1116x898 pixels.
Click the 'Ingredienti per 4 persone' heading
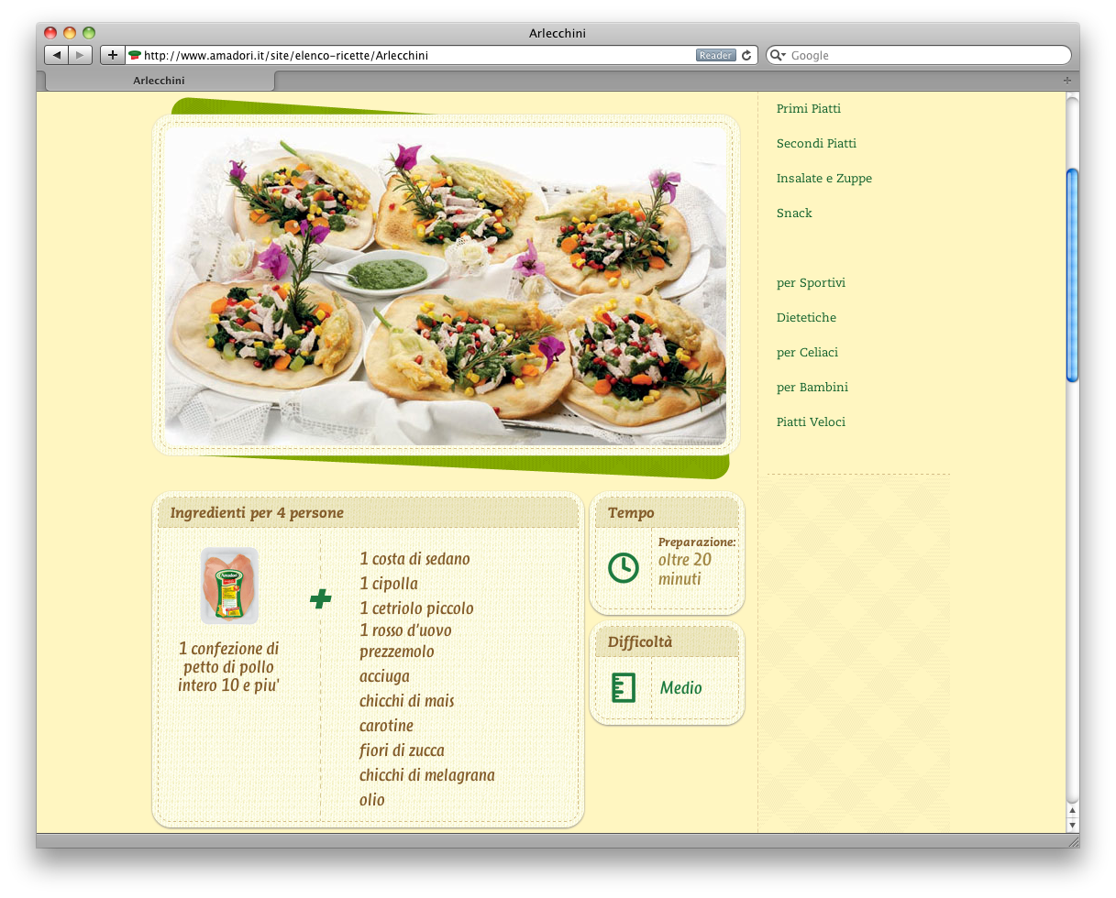[x=257, y=513]
